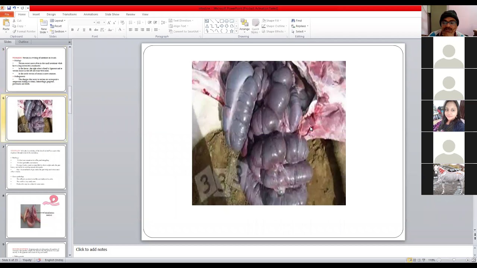
Task: Click the Find button
Action: (x=296, y=20)
